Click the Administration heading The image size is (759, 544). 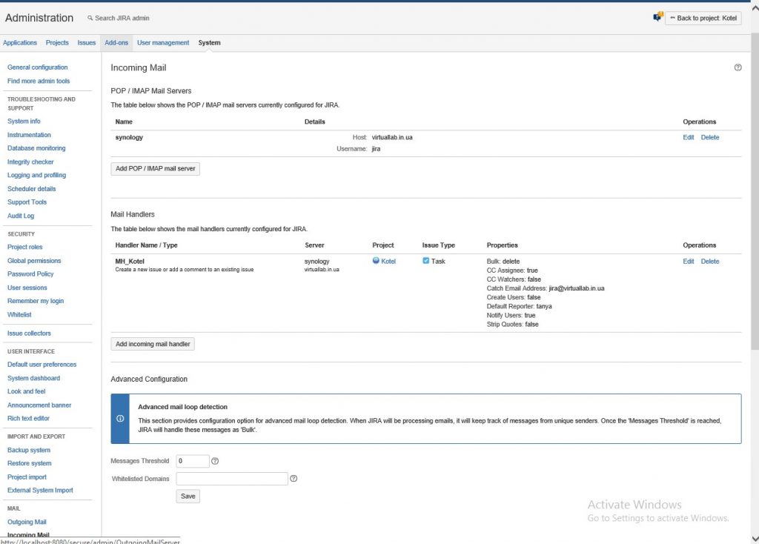39,18
